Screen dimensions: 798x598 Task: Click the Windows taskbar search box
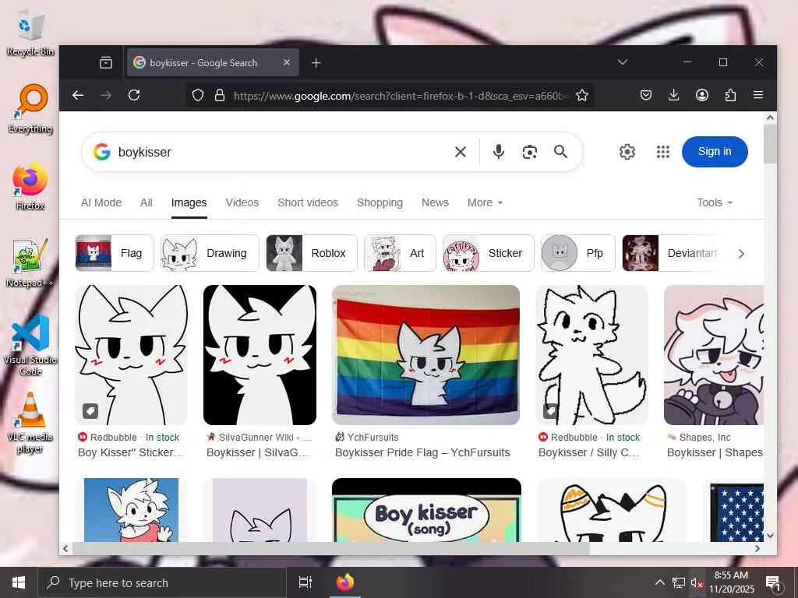[x=162, y=582]
